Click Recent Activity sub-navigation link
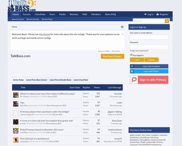The width and height of the screenshot is (182, 146). pyautogui.click(x=33, y=19)
